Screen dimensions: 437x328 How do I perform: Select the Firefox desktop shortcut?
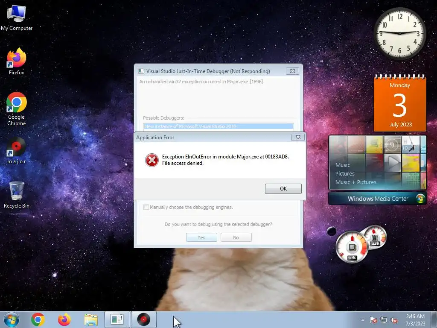tap(17, 61)
